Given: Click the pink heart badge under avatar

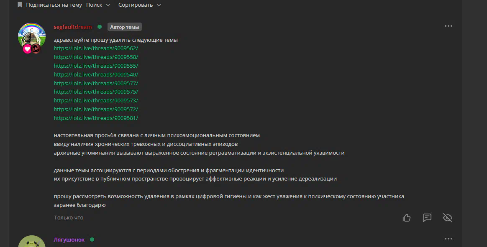Looking at the screenshot, I should pos(27,49).
